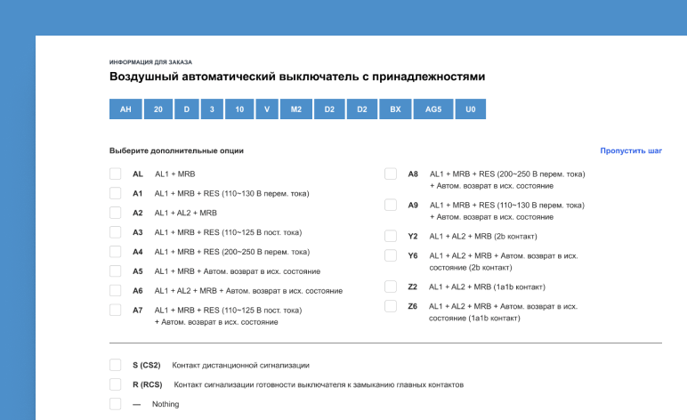The width and height of the screenshot is (687, 420).
Task: Enable the Y6 option checkbox
Action: (x=391, y=255)
